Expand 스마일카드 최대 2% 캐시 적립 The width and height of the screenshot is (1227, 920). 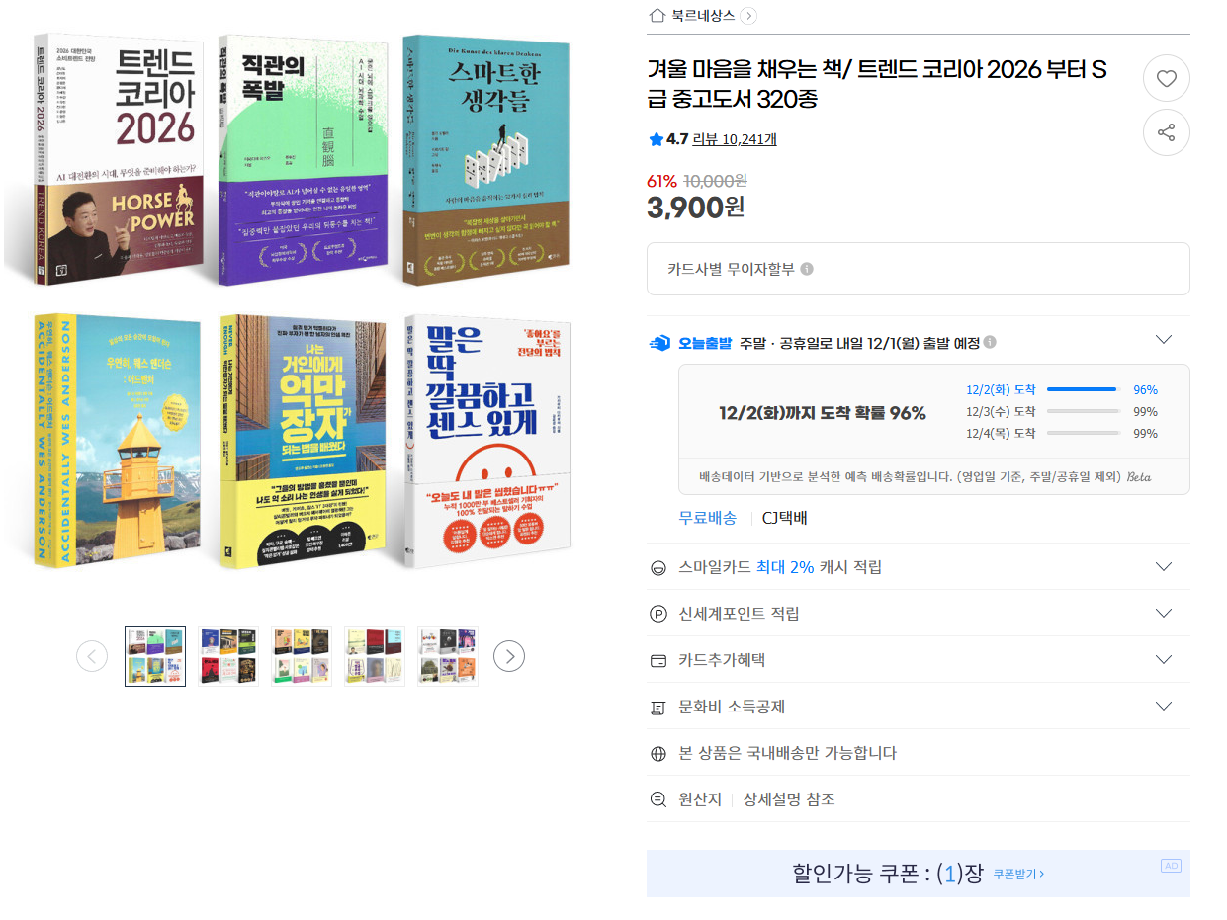click(x=1164, y=567)
